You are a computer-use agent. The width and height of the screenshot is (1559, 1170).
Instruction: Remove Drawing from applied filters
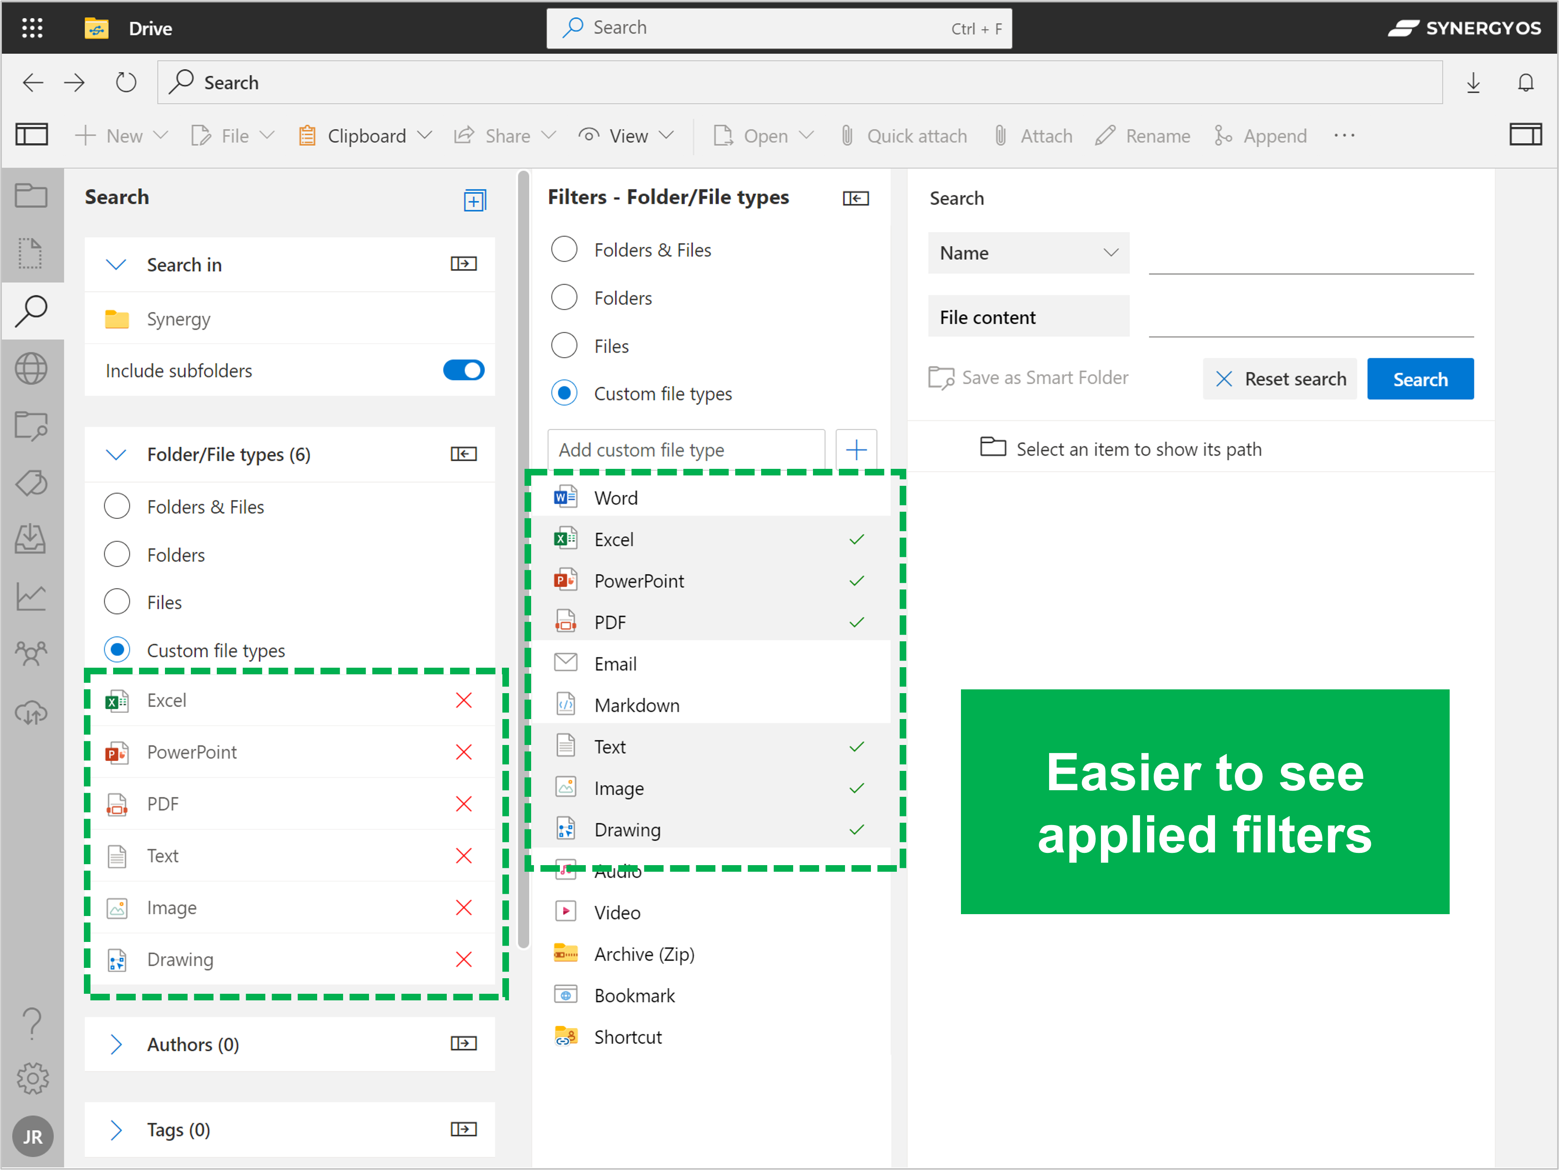coord(464,959)
